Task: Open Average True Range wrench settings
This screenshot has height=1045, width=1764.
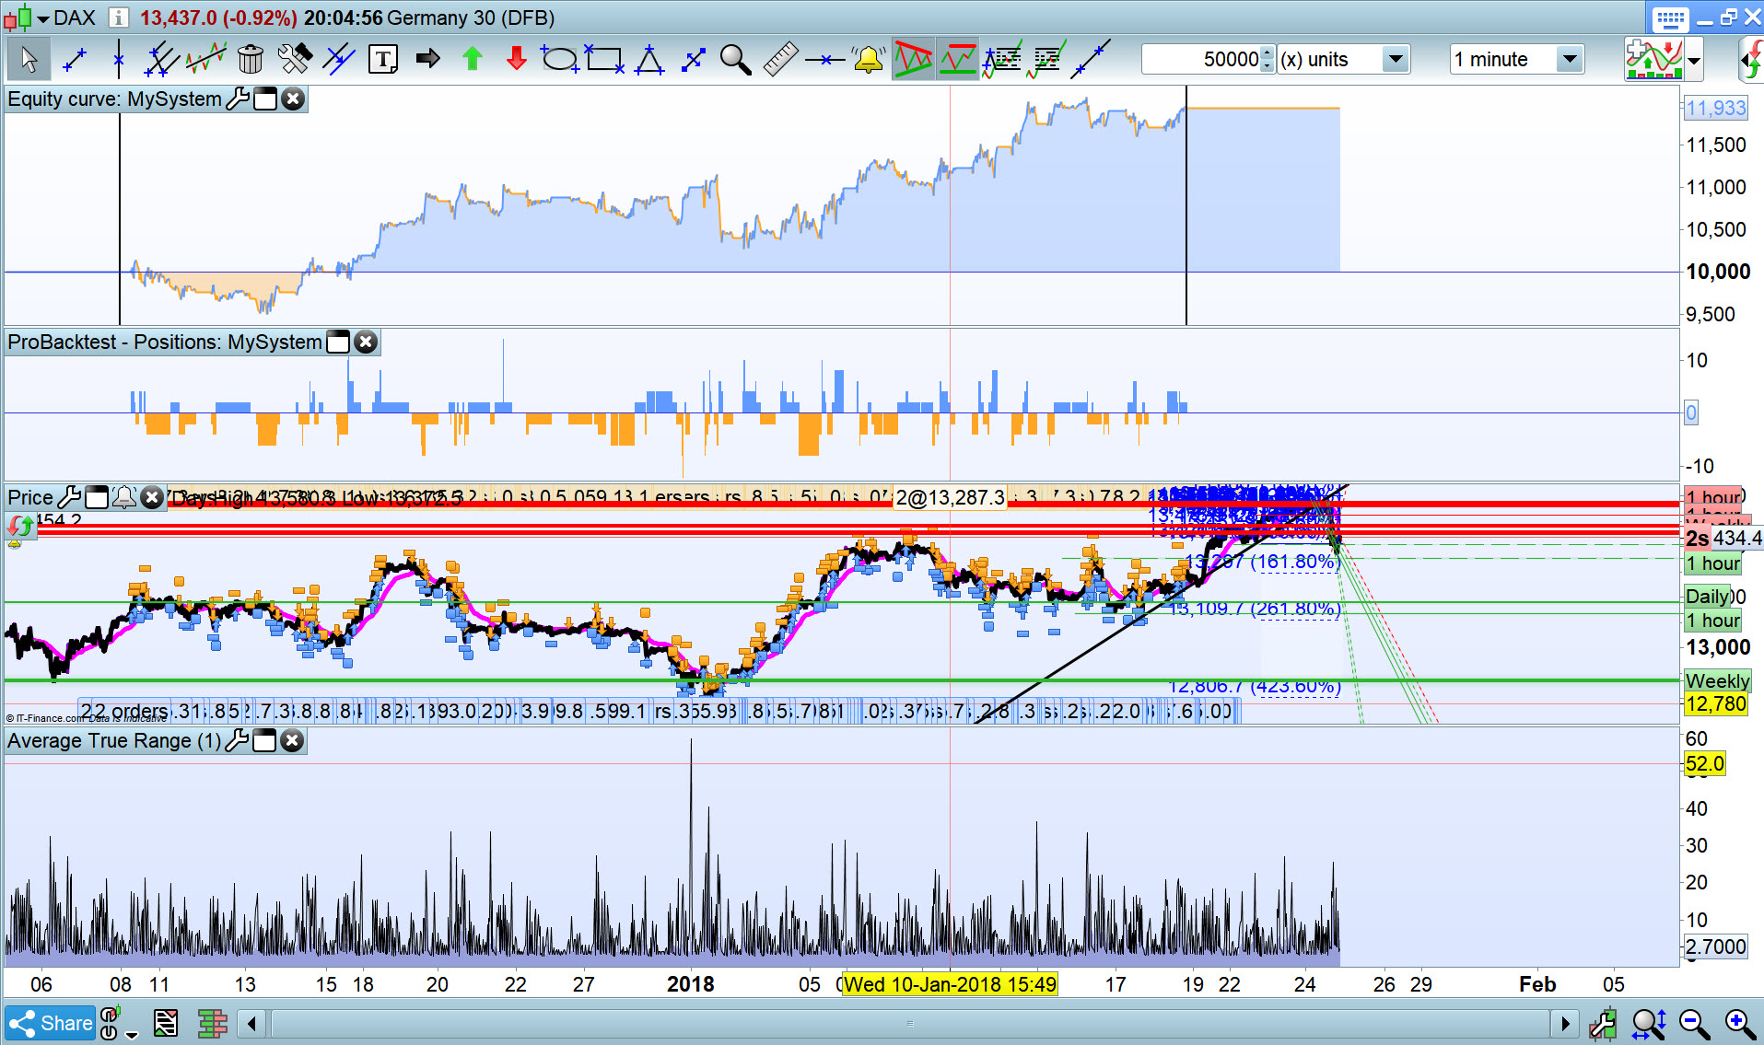Action: click(237, 740)
